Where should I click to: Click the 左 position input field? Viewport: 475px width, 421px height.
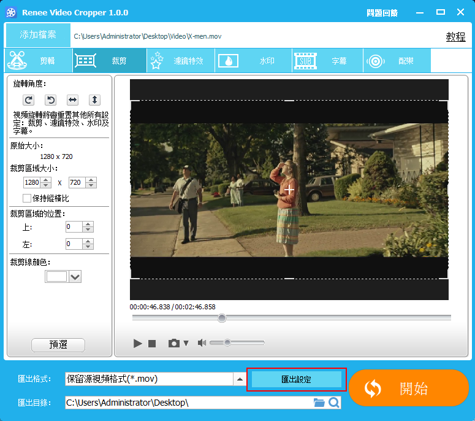(x=74, y=244)
